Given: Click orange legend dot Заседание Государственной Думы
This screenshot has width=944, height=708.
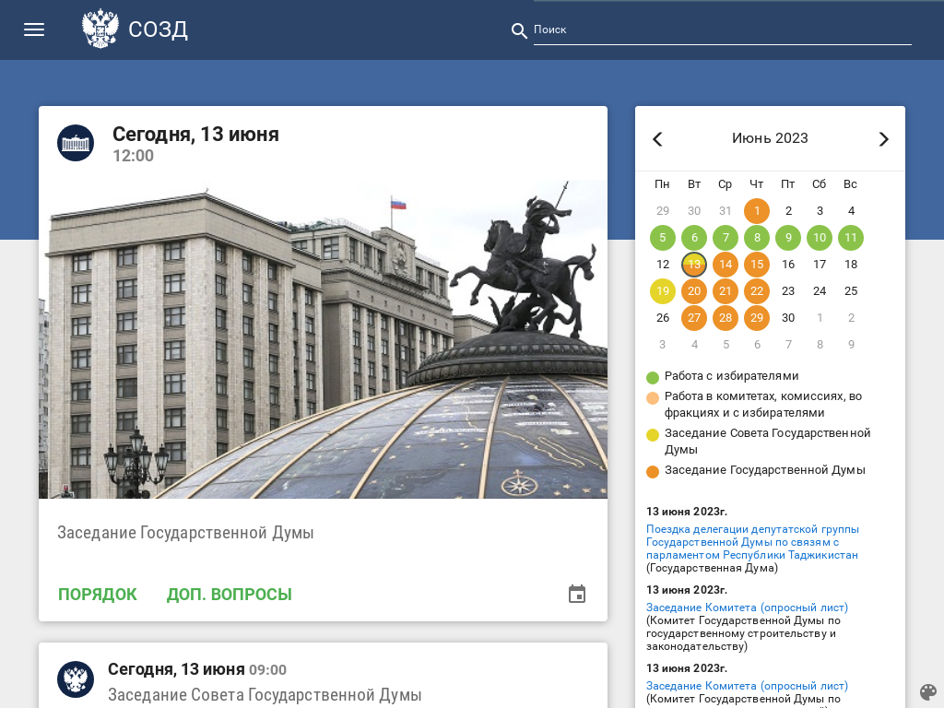Looking at the screenshot, I should [653, 471].
